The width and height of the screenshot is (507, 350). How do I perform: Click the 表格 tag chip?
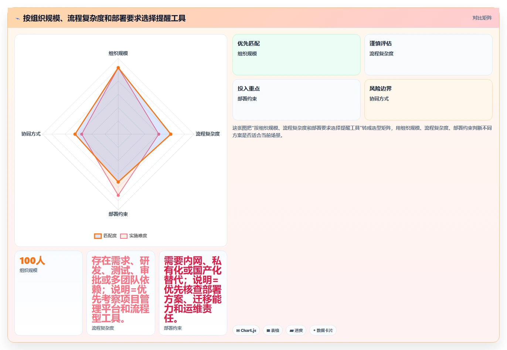pyautogui.click(x=273, y=330)
